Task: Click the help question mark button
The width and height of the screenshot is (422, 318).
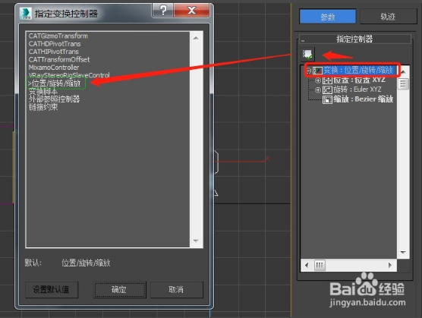Action: click(x=163, y=10)
